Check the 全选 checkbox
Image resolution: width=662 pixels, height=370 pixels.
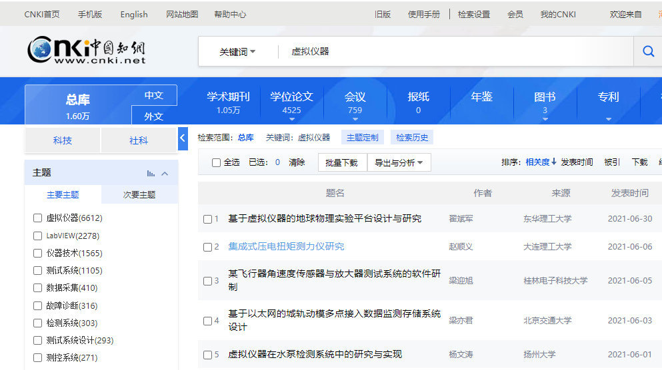point(216,162)
